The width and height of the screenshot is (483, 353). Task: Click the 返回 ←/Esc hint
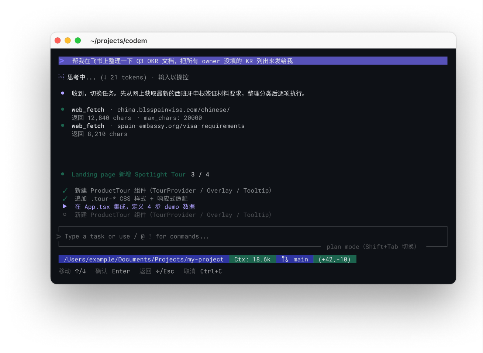(157, 271)
